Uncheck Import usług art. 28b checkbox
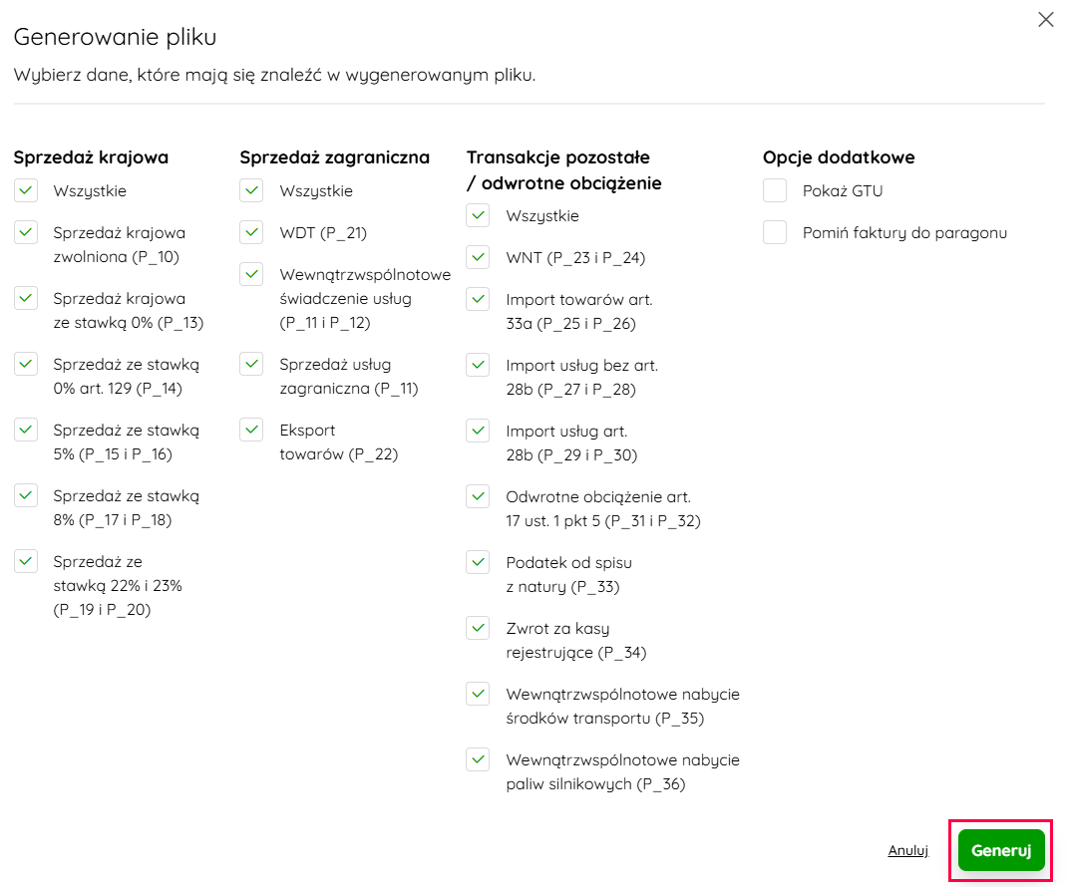 (x=478, y=431)
